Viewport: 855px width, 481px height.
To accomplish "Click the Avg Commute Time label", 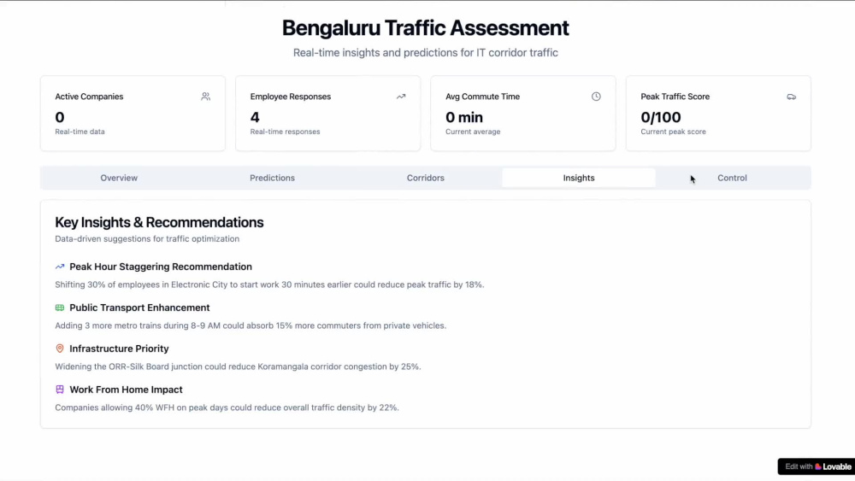I will [482, 97].
